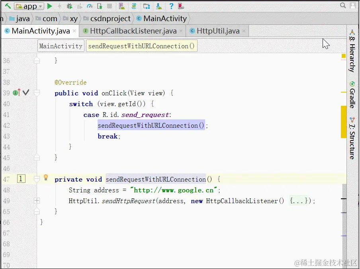360x269 pixels.
Task: Open the Structure side panel
Action: pyautogui.click(x=352, y=138)
